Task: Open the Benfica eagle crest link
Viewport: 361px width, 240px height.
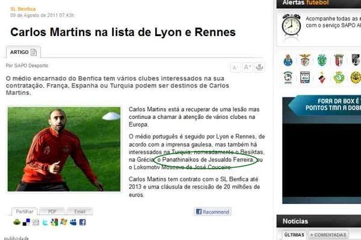Action: [305, 60]
